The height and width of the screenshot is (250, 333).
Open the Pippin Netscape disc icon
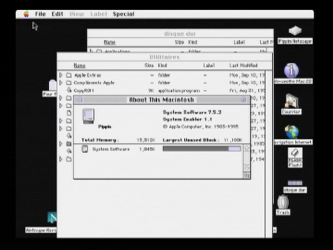point(295,31)
